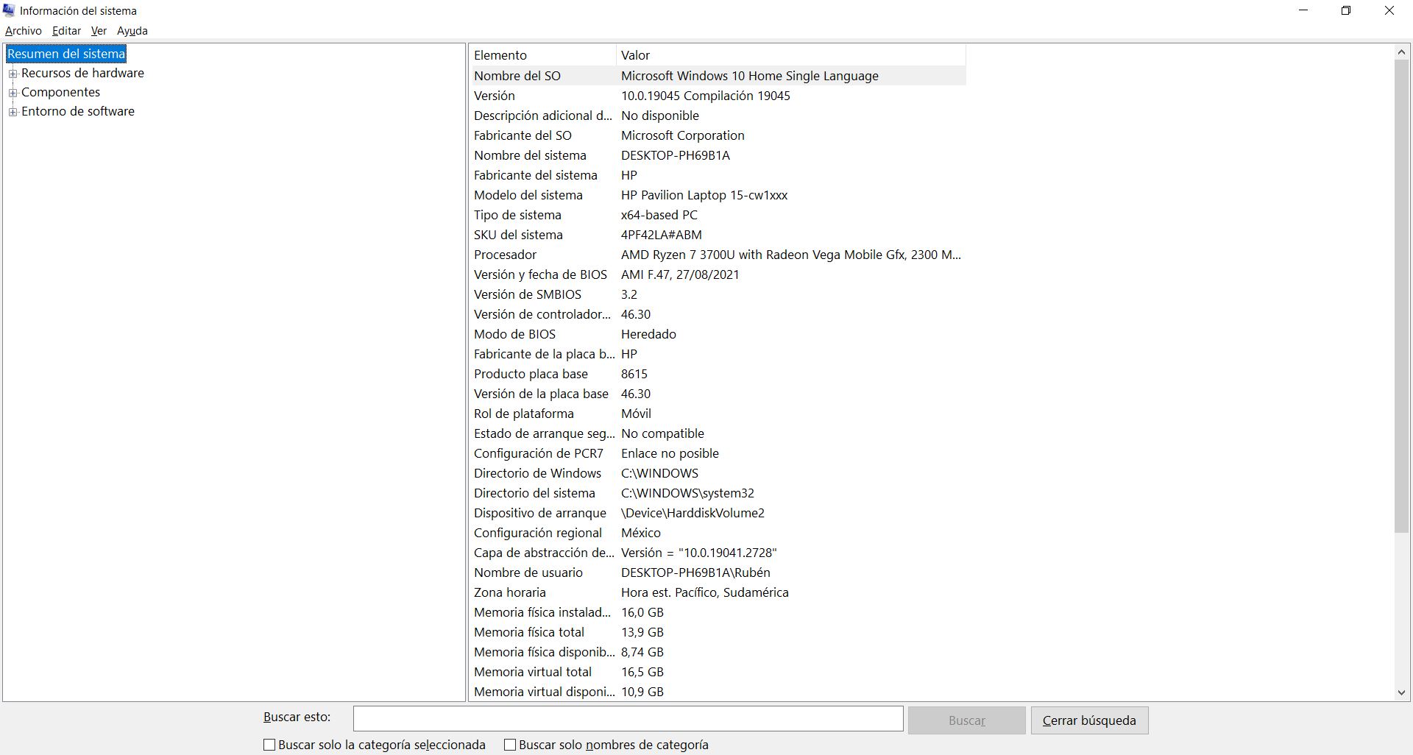Click the scrollbar up arrow
The height and width of the screenshot is (755, 1413).
[1401, 52]
